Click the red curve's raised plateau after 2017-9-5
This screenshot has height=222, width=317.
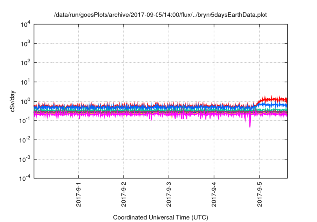(x=273, y=99)
